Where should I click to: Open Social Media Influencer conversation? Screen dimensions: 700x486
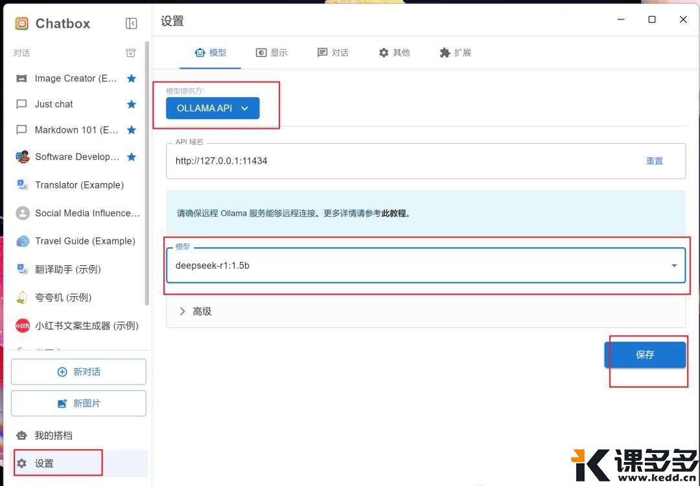pyautogui.click(x=78, y=213)
